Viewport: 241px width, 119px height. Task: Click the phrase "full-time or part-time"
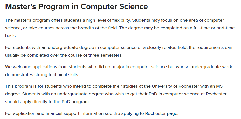click(x=213, y=28)
